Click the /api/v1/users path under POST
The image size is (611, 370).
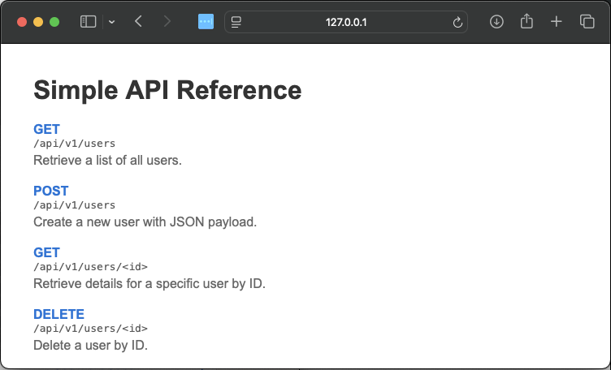click(75, 205)
